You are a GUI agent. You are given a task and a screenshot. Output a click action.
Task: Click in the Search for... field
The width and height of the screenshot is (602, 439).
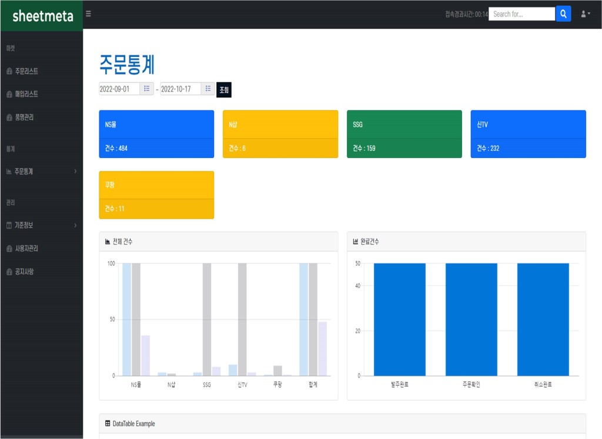click(x=521, y=14)
